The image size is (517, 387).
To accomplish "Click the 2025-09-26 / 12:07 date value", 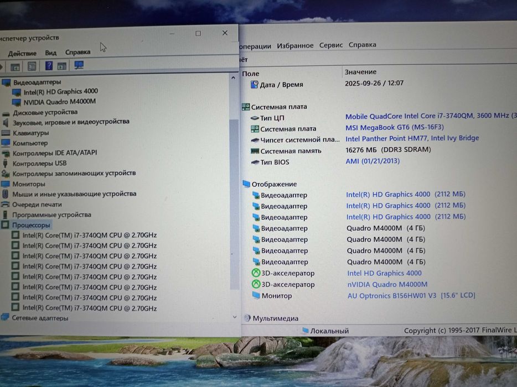I will [374, 83].
